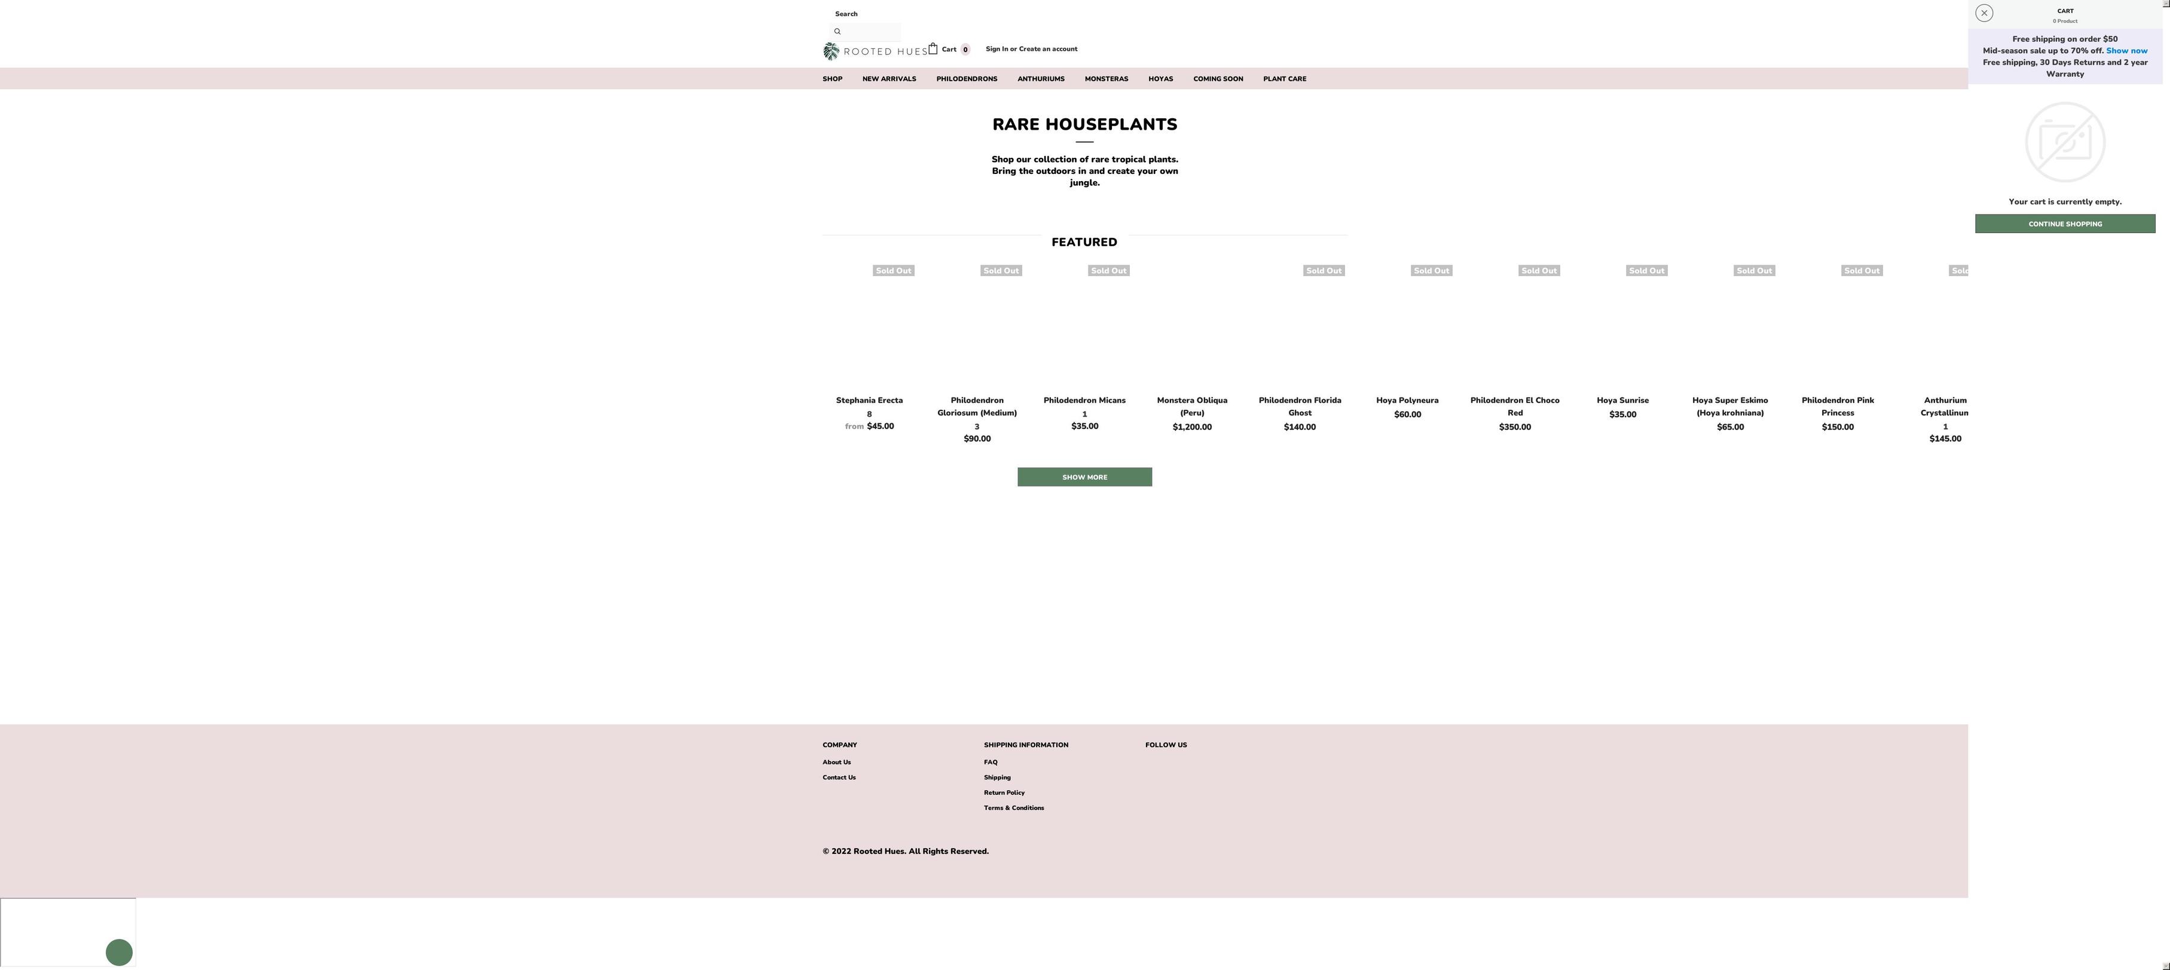Click Terms & Conditions footer link

coord(1013,807)
